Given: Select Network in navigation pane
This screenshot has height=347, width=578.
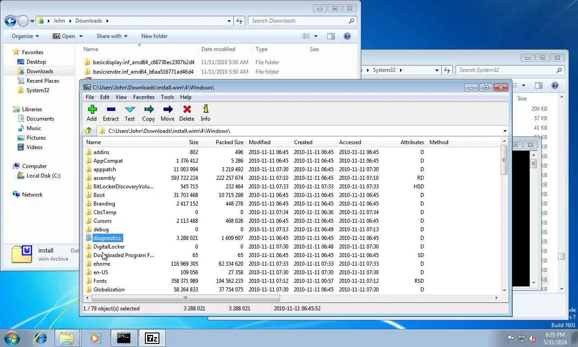Looking at the screenshot, I should (x=32, y=195).
